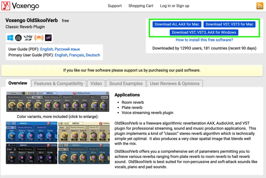Download VST, VST3, AAX for Windows
This screenshot has width=266, height=178.
204,32
